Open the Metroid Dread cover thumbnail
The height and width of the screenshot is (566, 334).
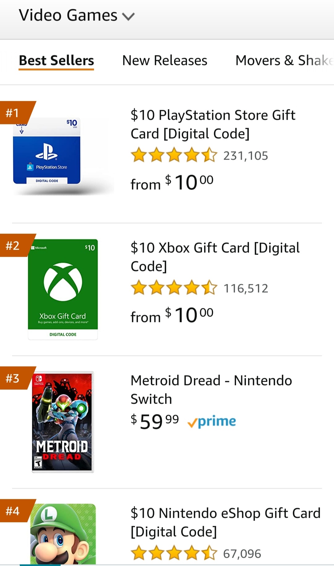62,422
